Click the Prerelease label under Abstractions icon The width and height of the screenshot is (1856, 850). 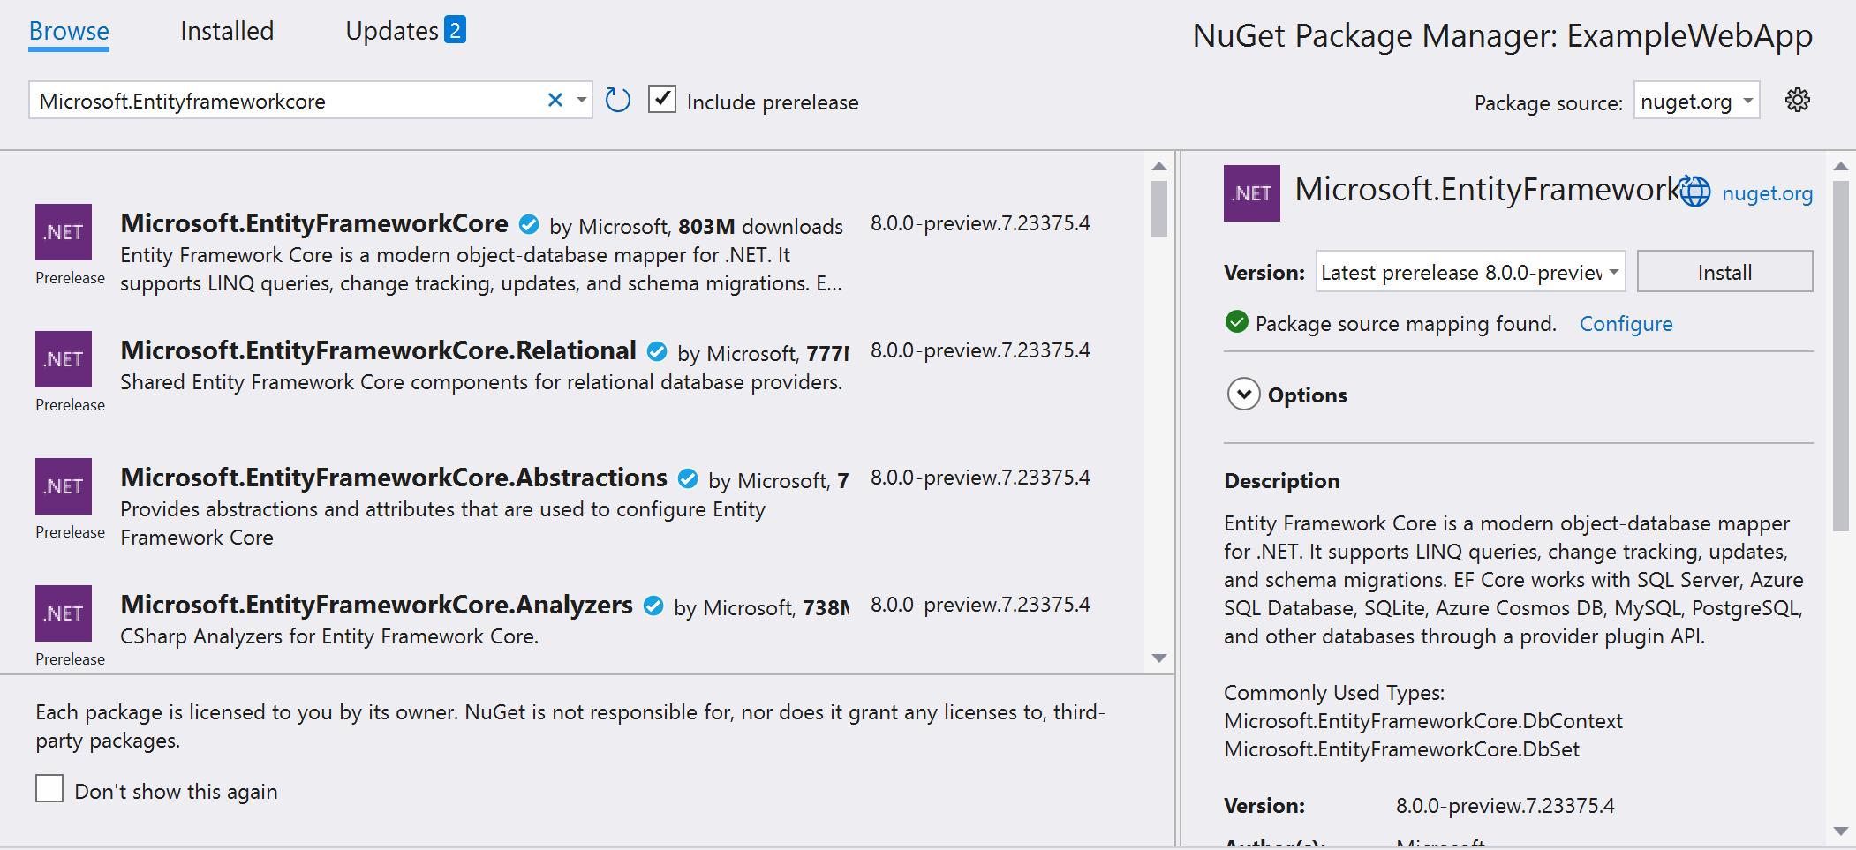70,532
